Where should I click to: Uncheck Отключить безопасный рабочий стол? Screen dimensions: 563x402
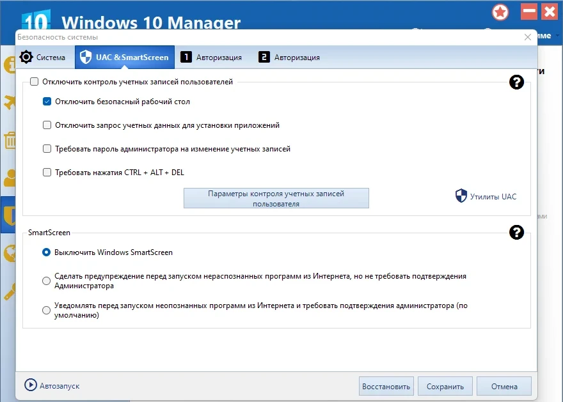point(47,102)
